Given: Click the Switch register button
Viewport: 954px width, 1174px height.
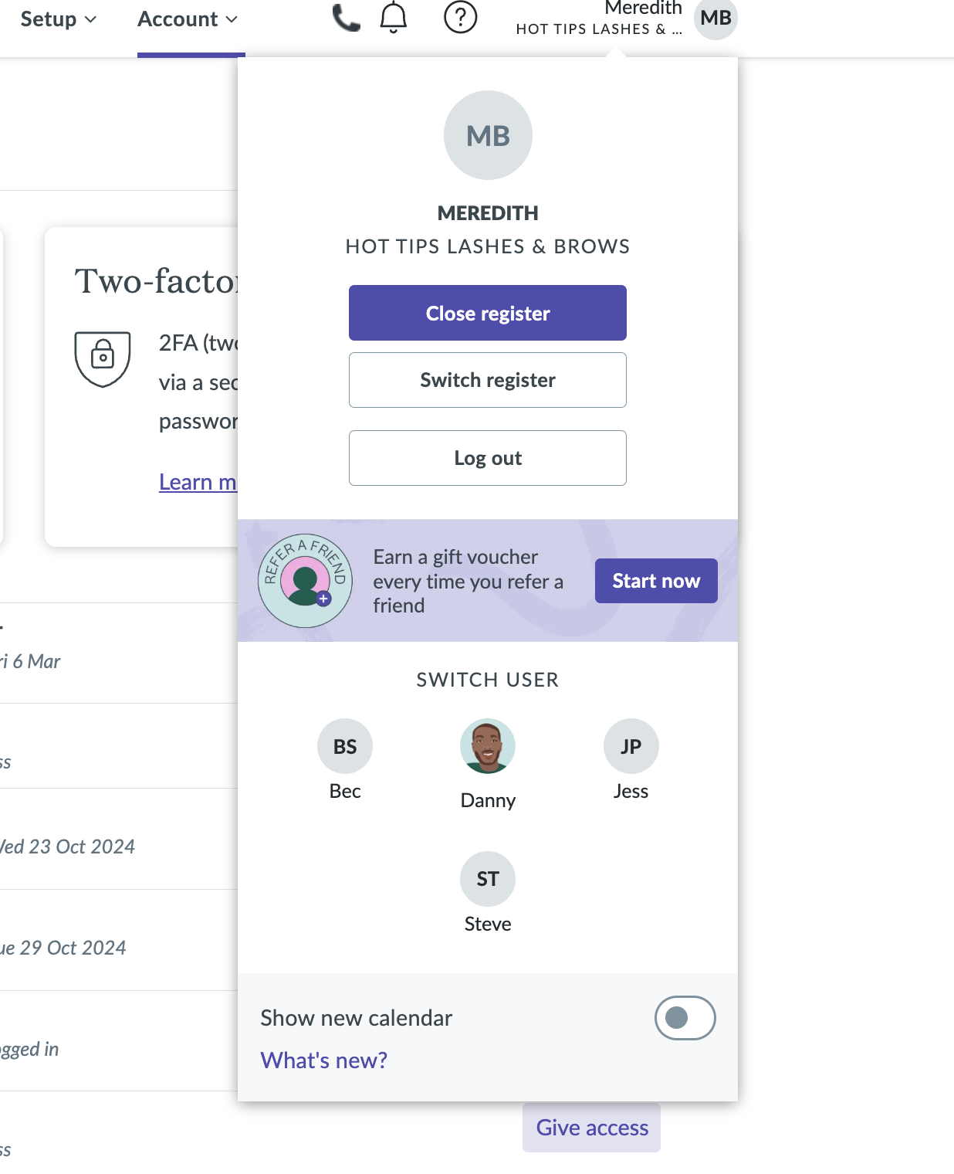Looking at the screenshot, I should 488,380.
